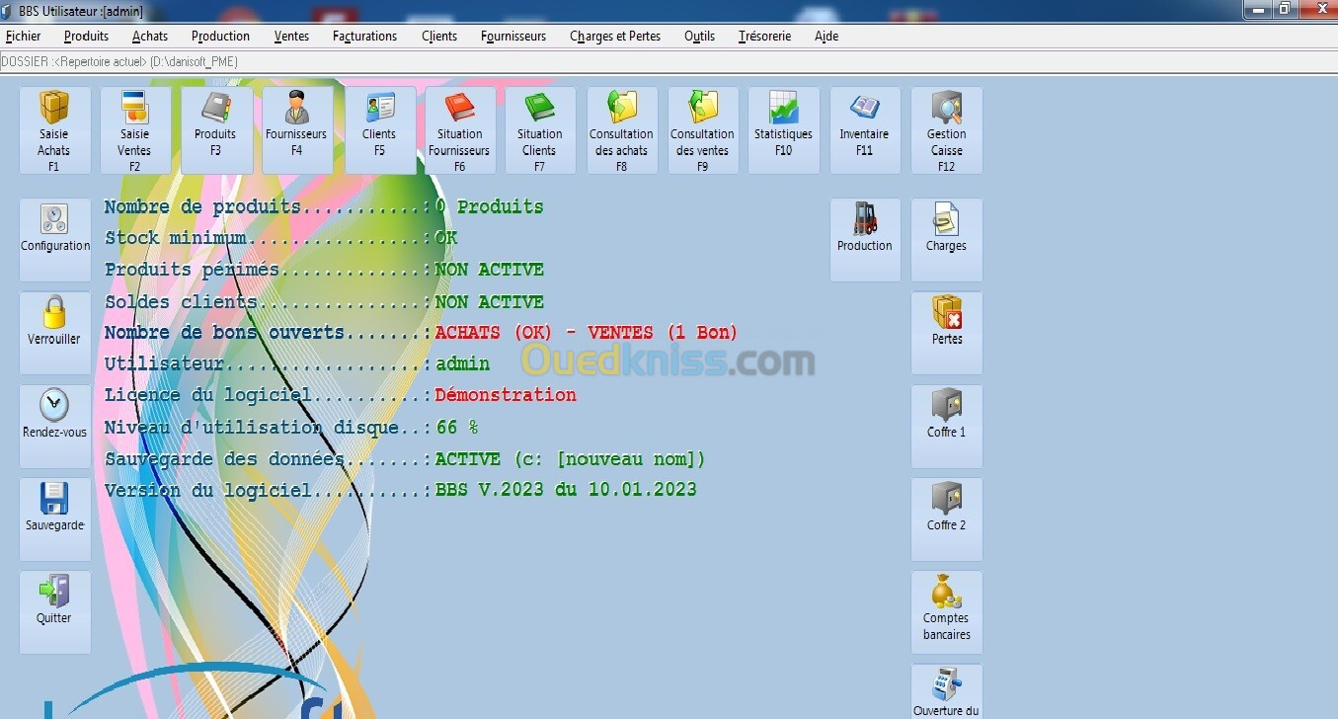The width and height of the screenshot is (1338, 719).
Task: Click the '0 Produits' count text
Action: pos(490,207)
